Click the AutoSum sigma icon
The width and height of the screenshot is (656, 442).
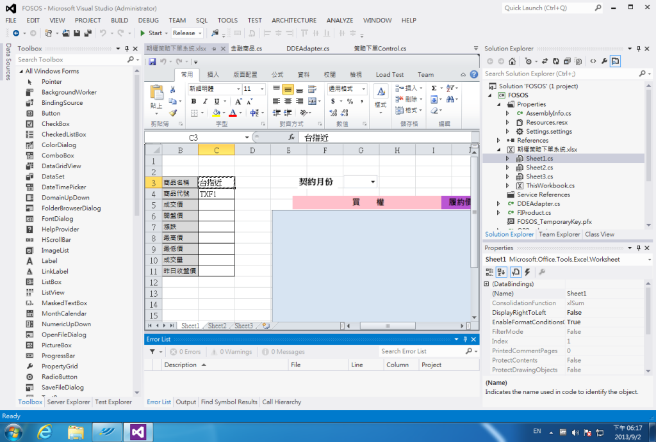(x=434, y=88)
